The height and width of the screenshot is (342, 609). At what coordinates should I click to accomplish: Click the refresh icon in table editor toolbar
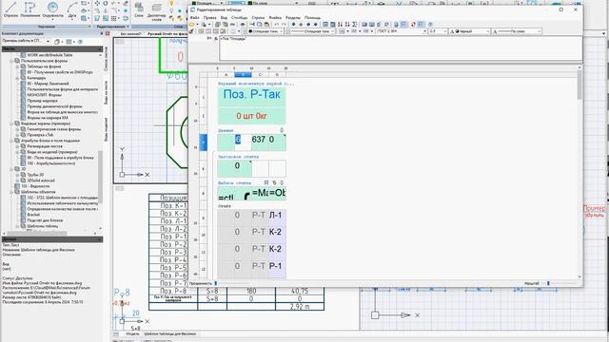(413, 25)
